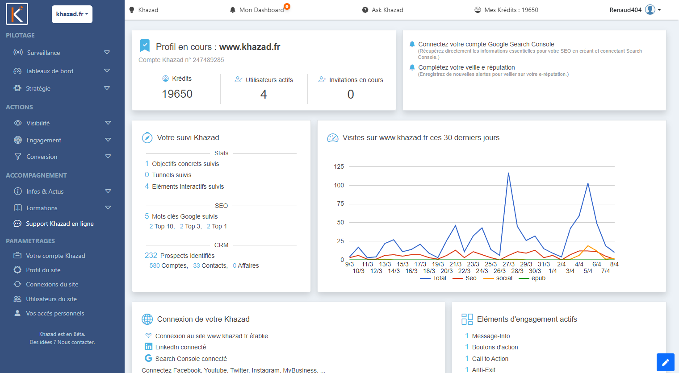This screenshot has height=373, width=679.
Task: Click Mes Krédits : 19650
Action: tap(506, 10)
